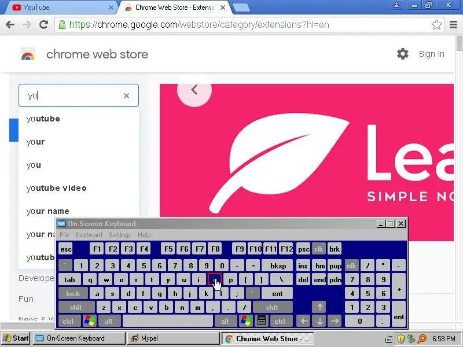Open the Chrome hamburger menu
The height and width of the screenshot is (347, 463).
[x=454, y=25]
